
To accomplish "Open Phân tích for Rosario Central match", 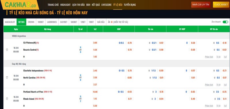I will pos(209,57).
